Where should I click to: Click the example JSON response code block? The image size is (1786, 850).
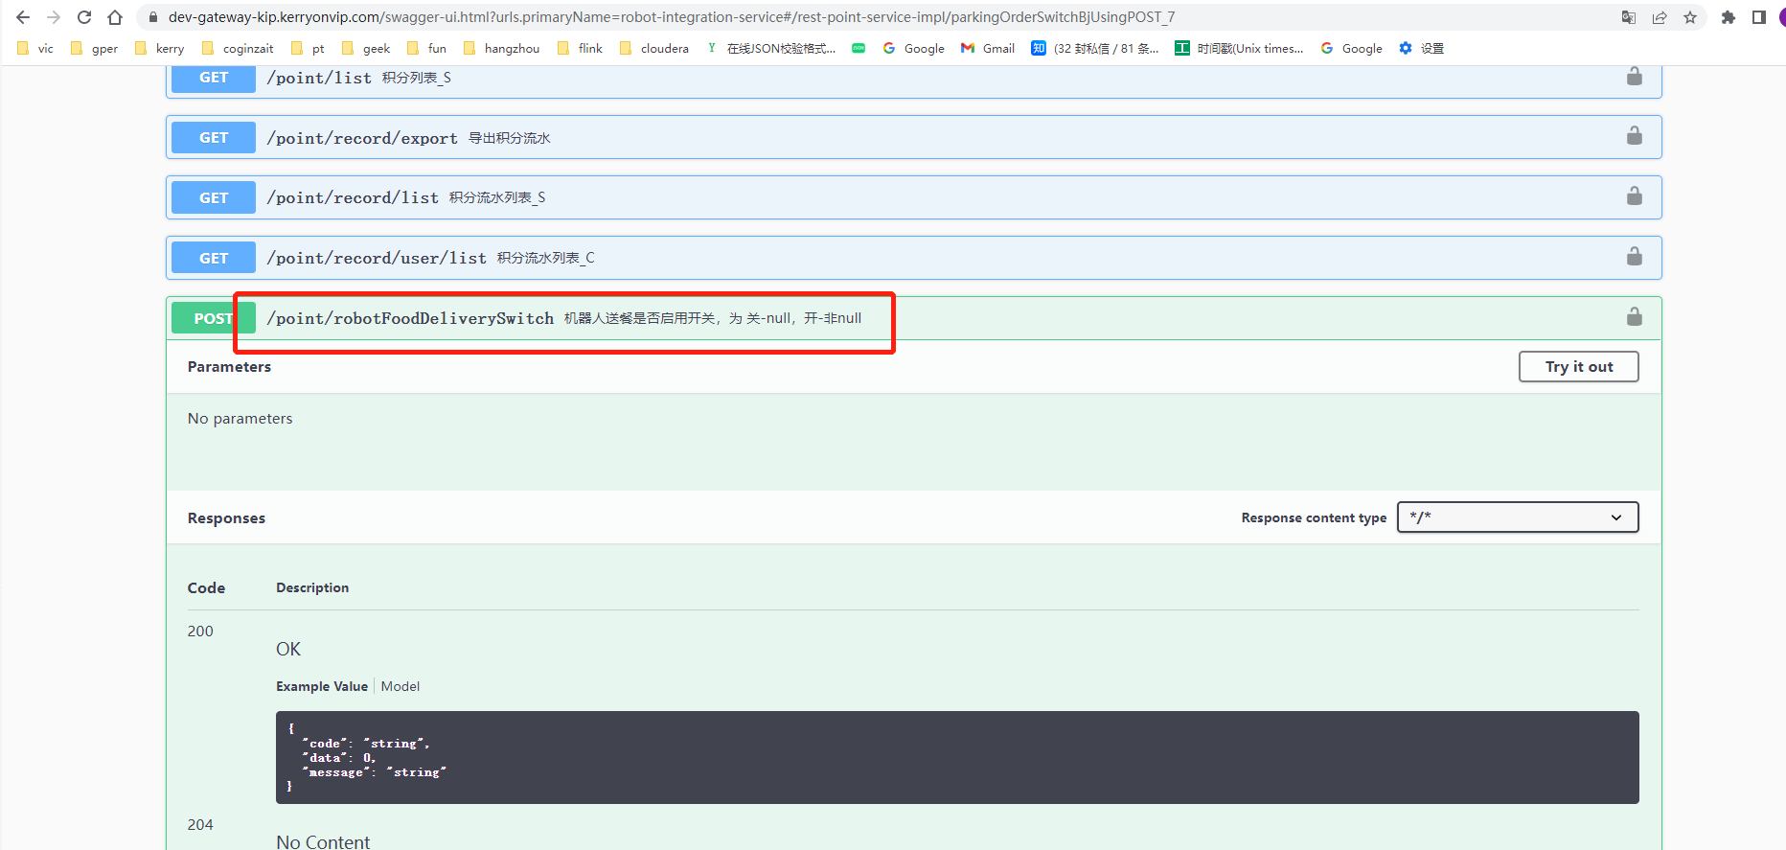pos(957,757)
